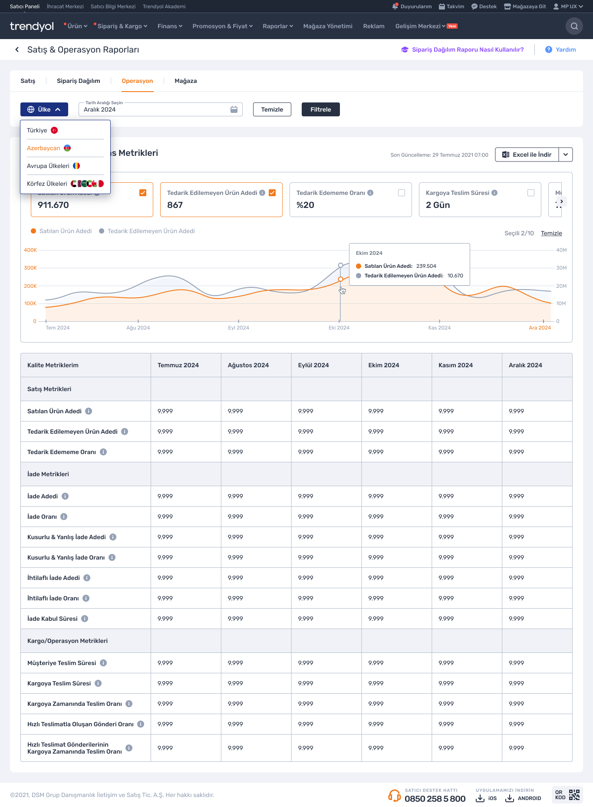The height and width of the screenshot is (807, 593).
Task: Click the search magnifier icon
Action: tap(574, 26)
